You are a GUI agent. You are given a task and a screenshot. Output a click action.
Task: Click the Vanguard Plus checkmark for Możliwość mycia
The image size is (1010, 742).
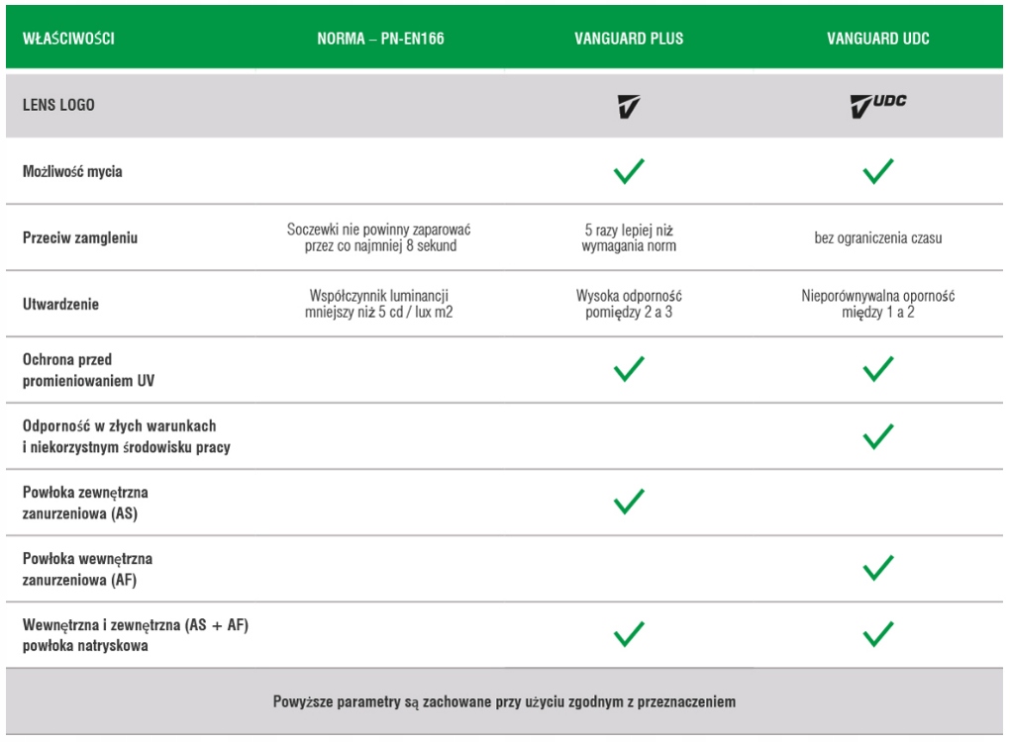[x=629, y=171]
